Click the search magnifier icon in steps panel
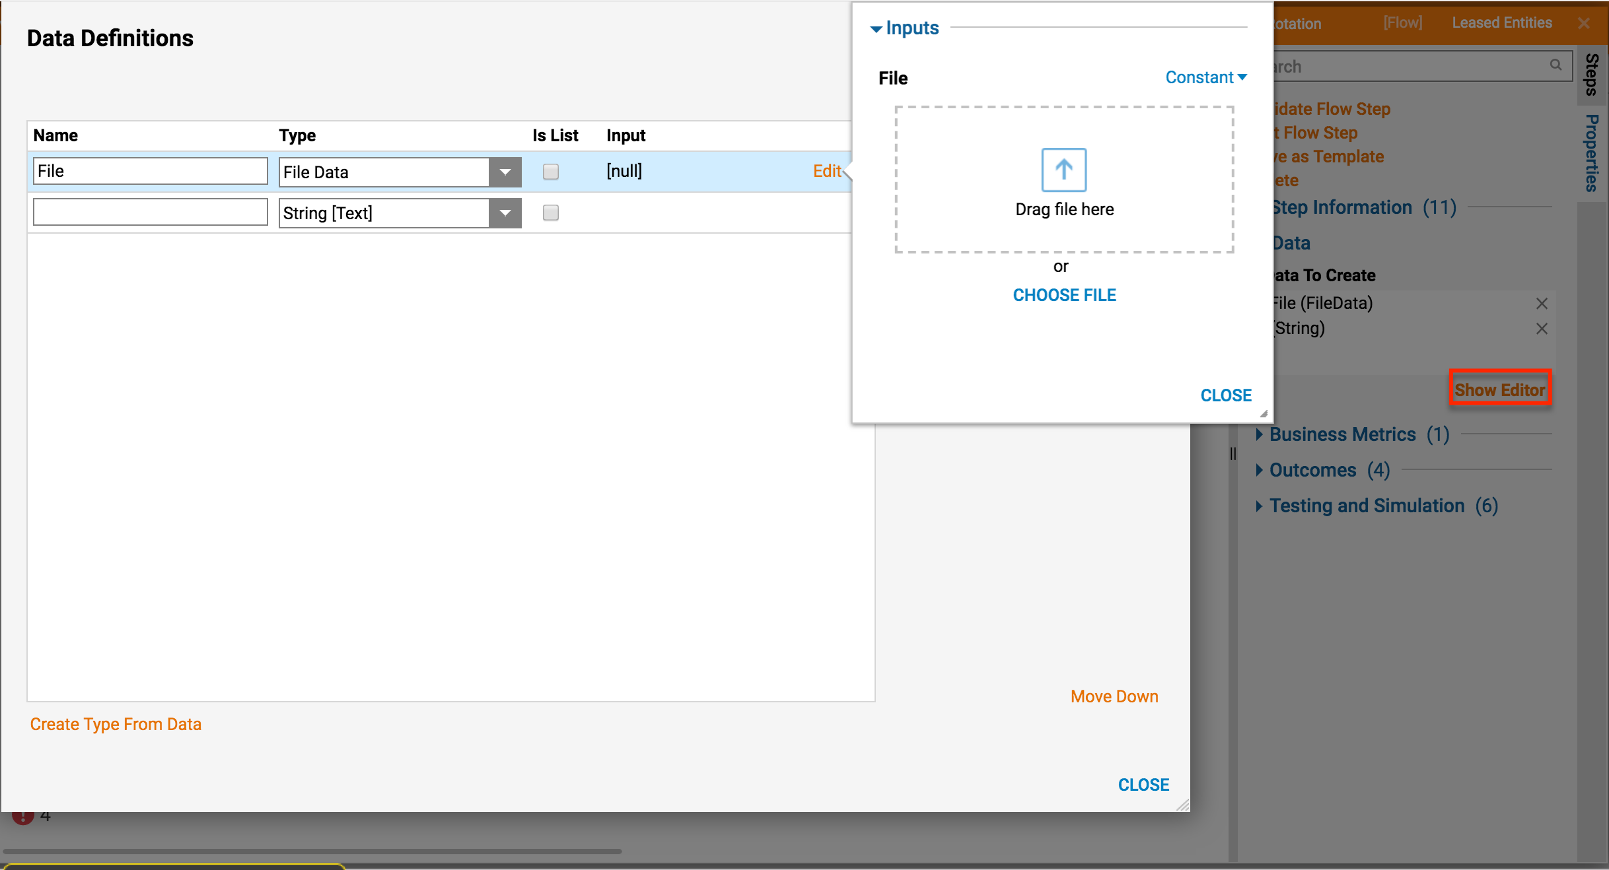The image size is (1609, 870). (x=1556, y=65)
